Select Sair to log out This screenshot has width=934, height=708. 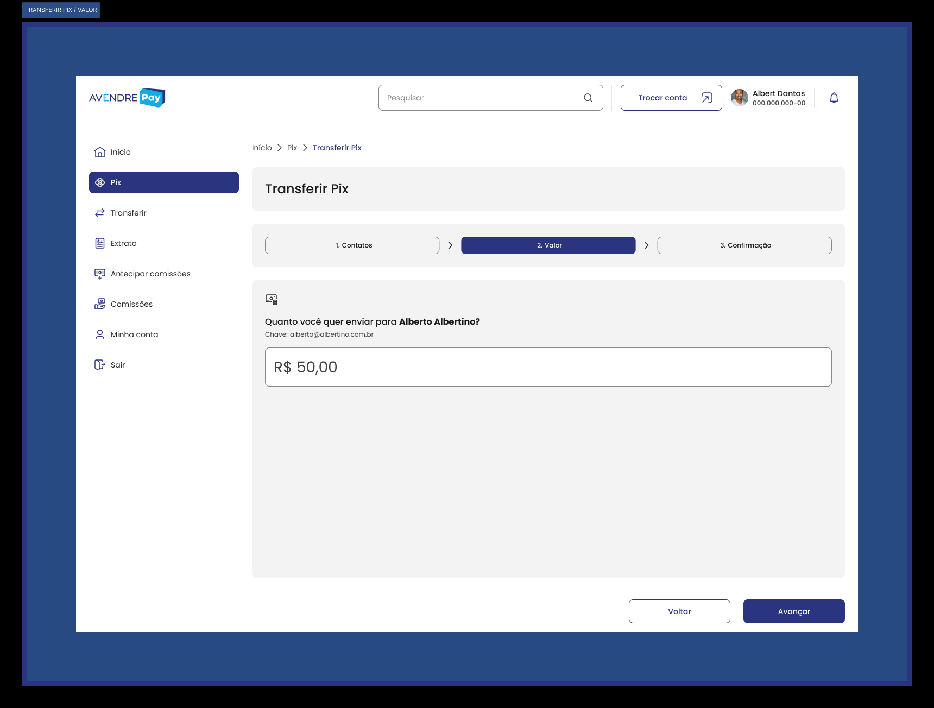tap(164, 365)
